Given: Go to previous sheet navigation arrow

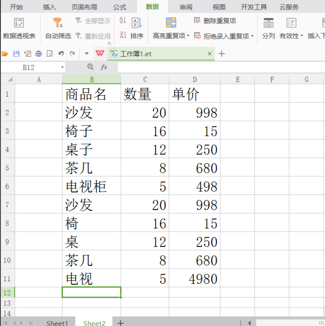Looking at the screenshot, I should click(14, 323).
